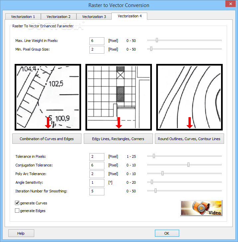The width and height of the screenshot is (238, 242).
Task: Click the Iteration Number for Smoothing slider handle
Action: pos(156,190)
